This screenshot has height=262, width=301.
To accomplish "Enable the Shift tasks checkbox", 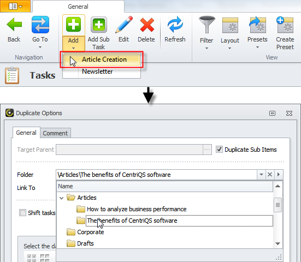I will (22, 212).
